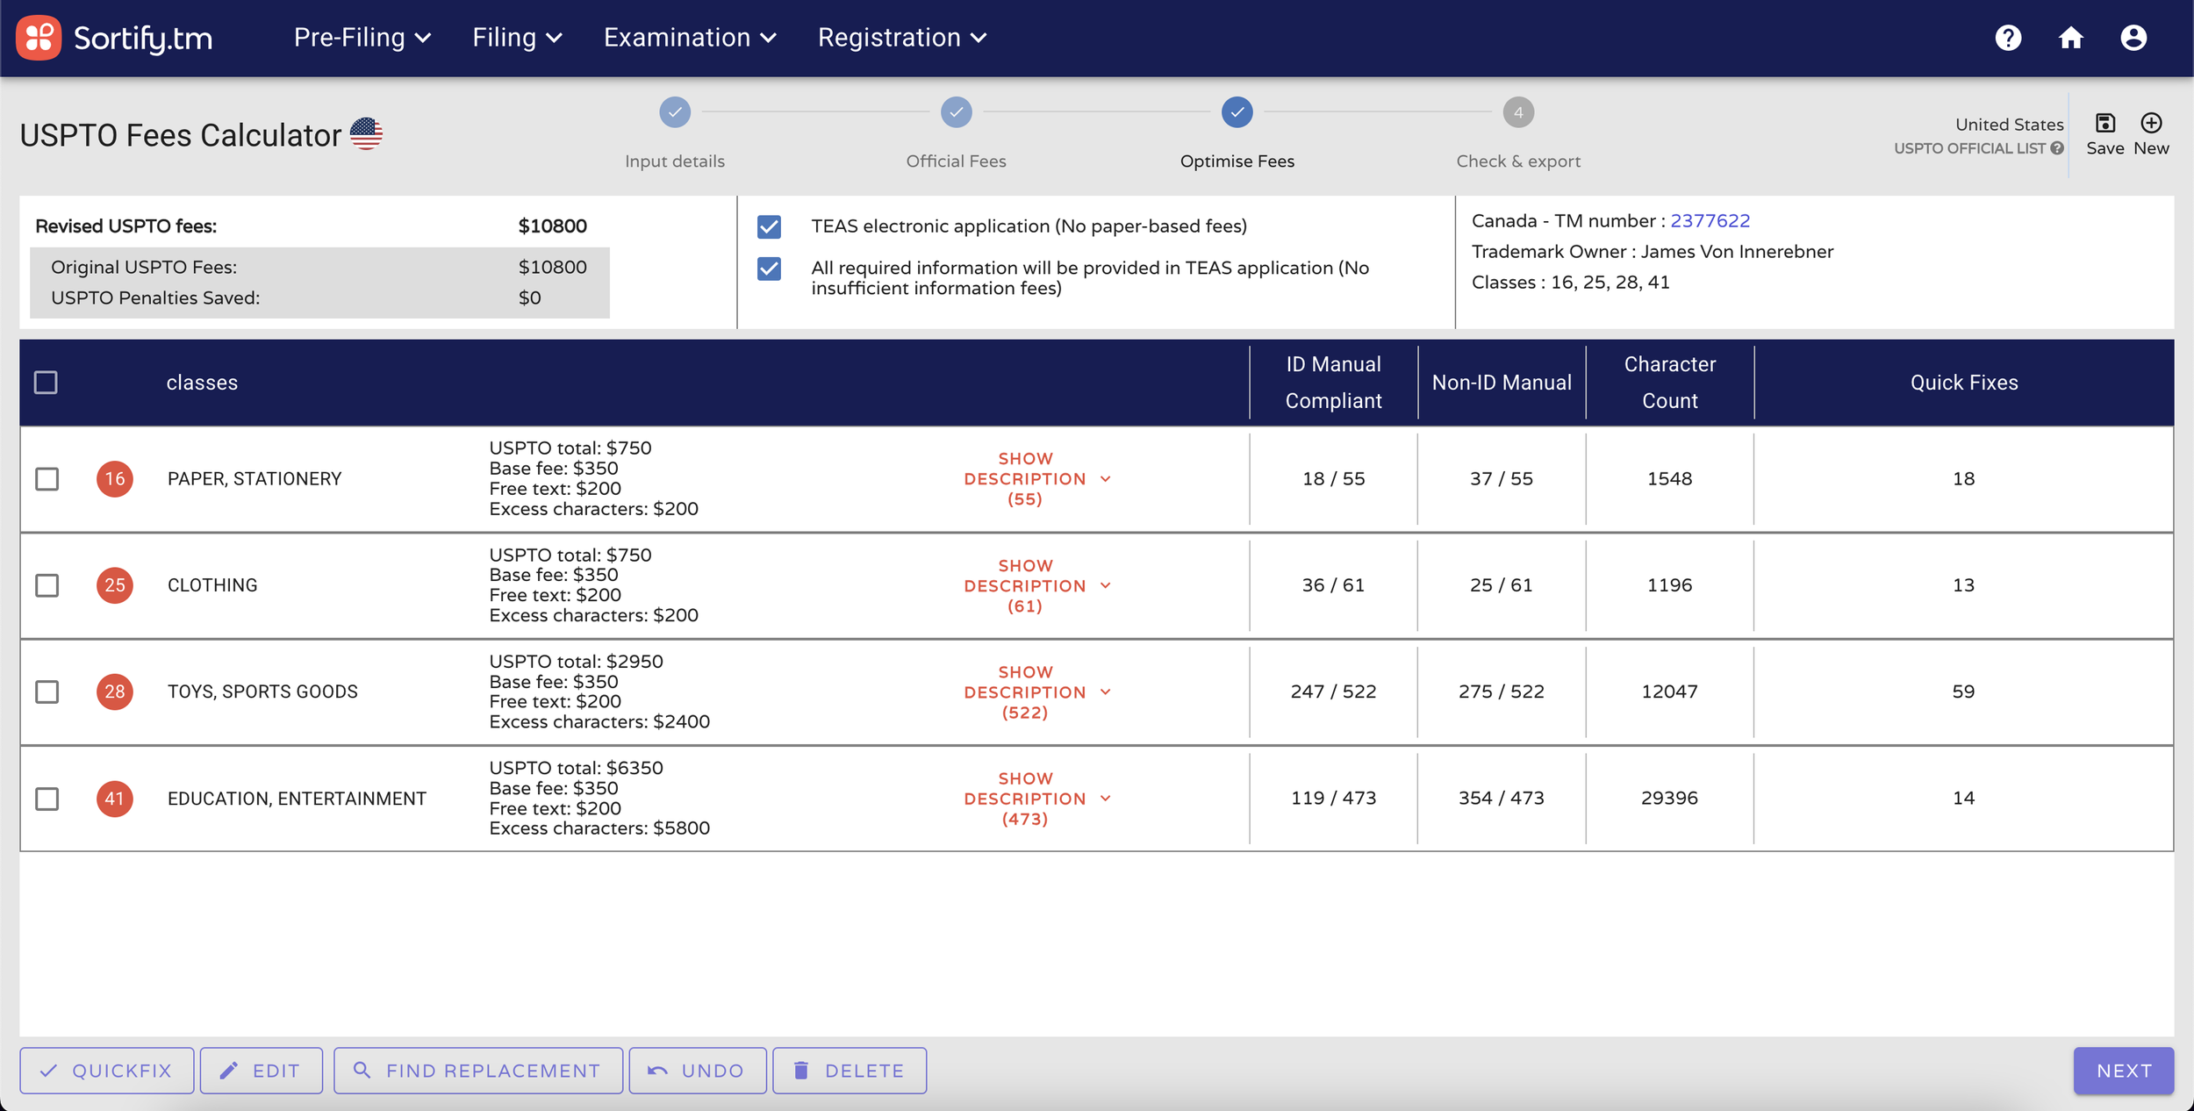
Task: Uncheck TEAS electronic application checkbox
Action: 769,227
